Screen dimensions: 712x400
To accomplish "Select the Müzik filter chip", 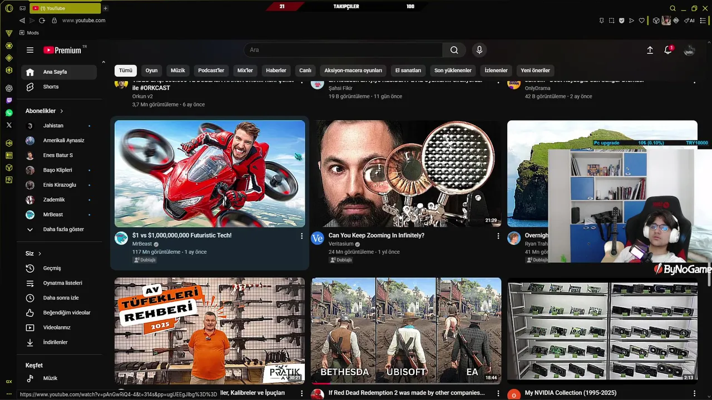I will click(x=178, y=71).
